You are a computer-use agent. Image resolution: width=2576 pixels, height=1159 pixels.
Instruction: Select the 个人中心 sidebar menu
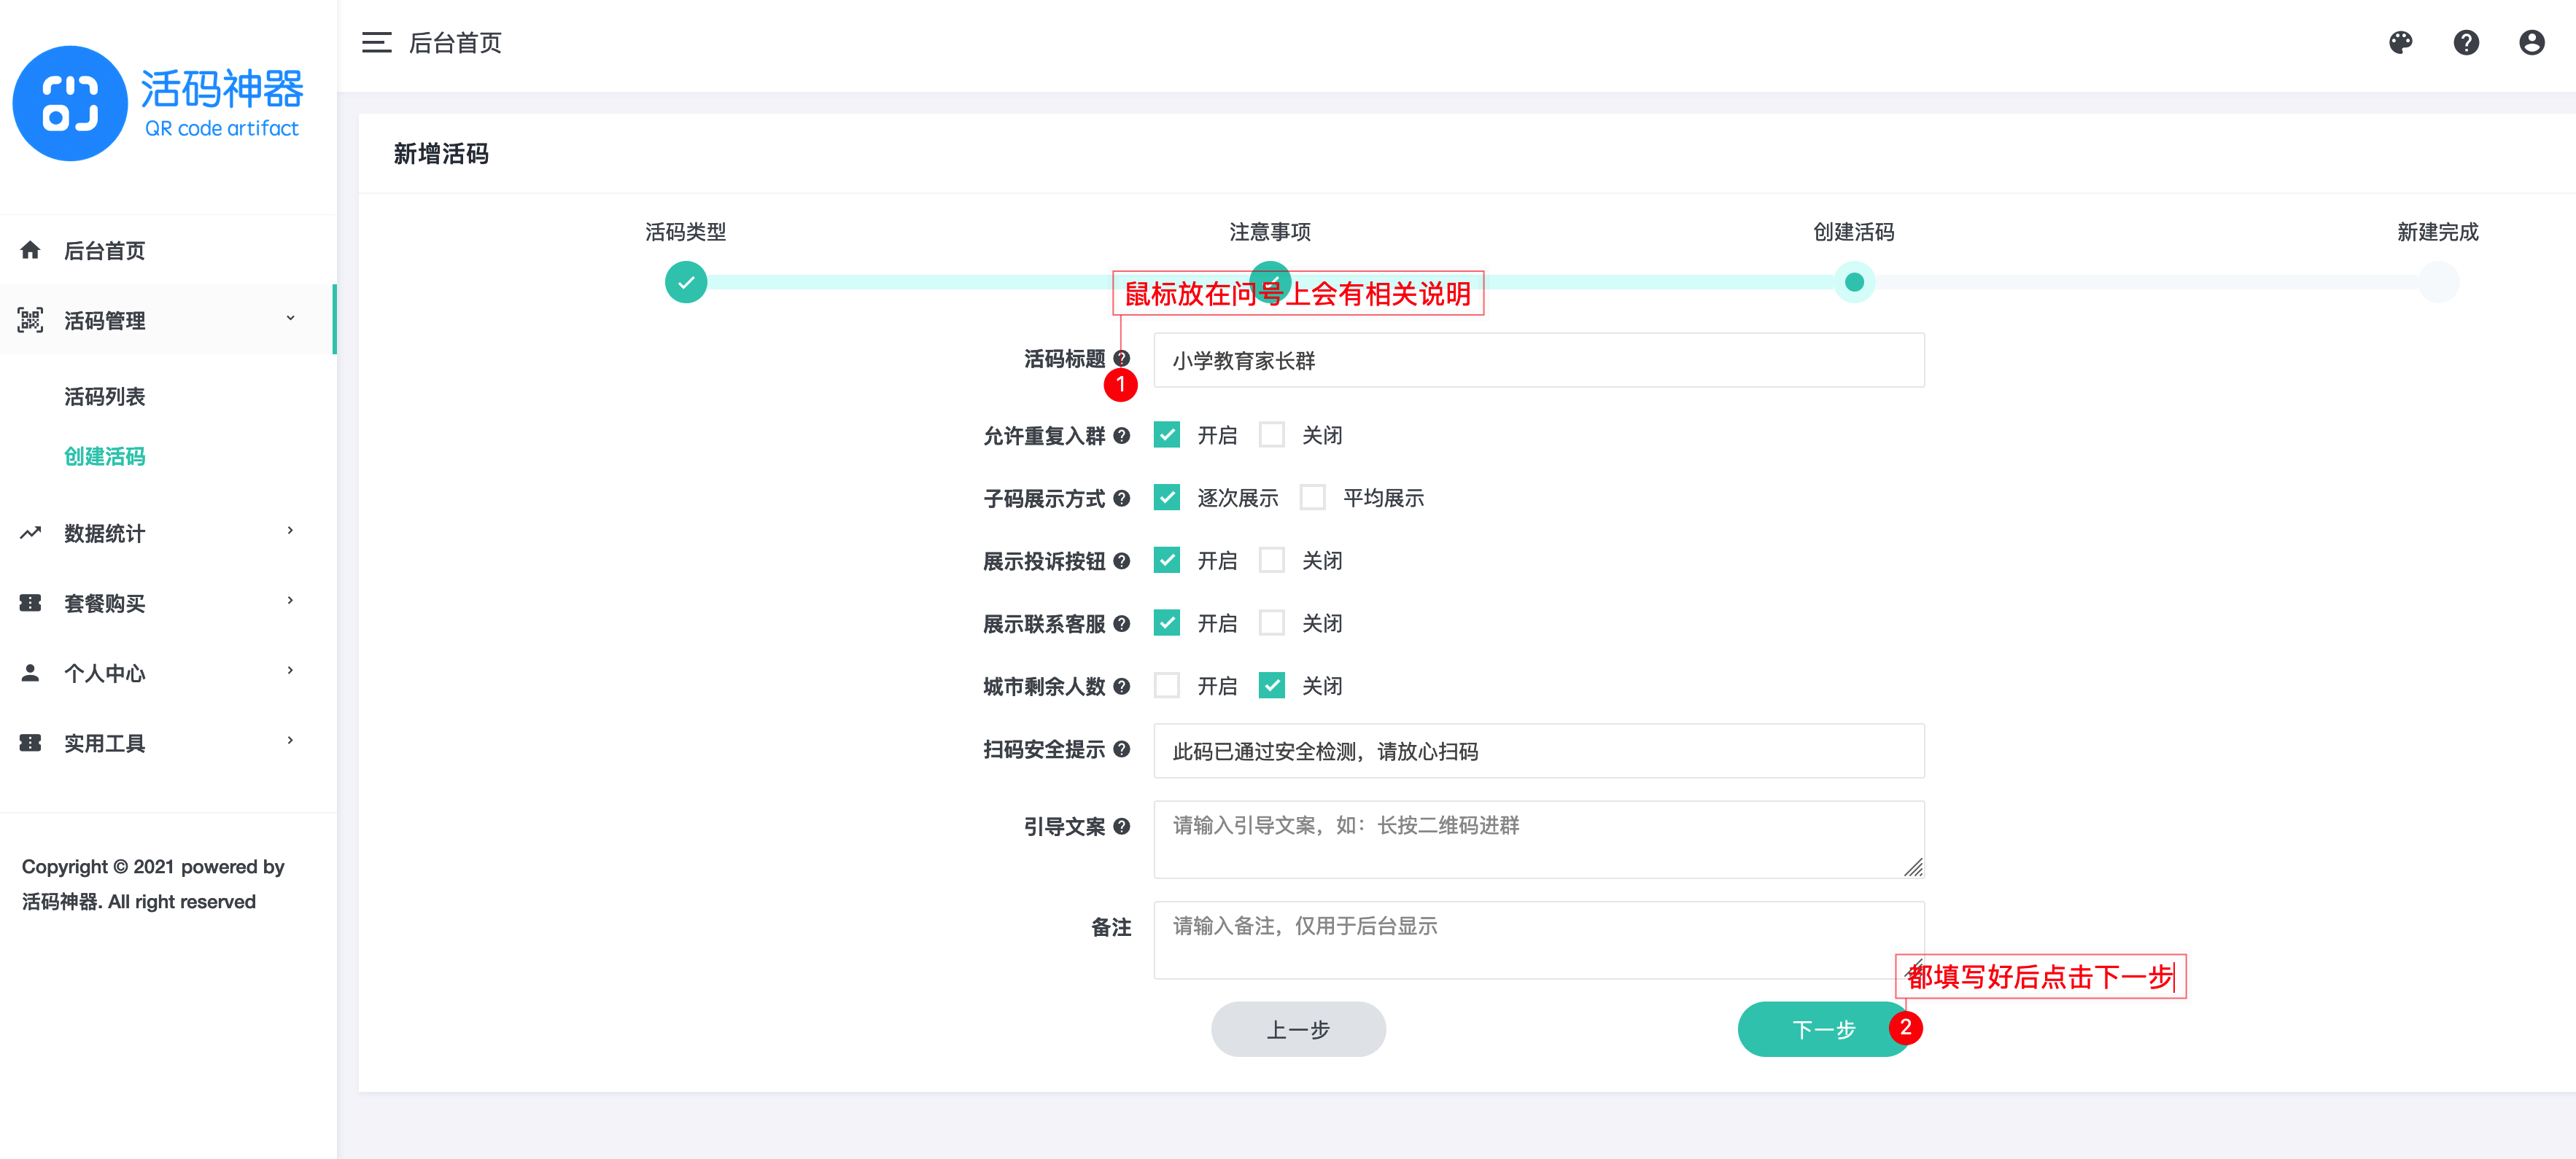pos(168,672)
